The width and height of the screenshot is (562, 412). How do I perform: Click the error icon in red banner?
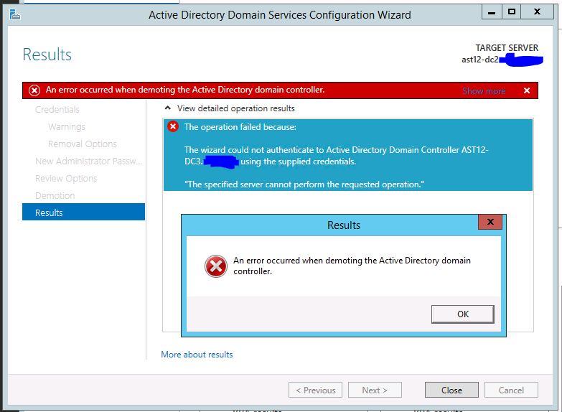click(x=34, y=90)
